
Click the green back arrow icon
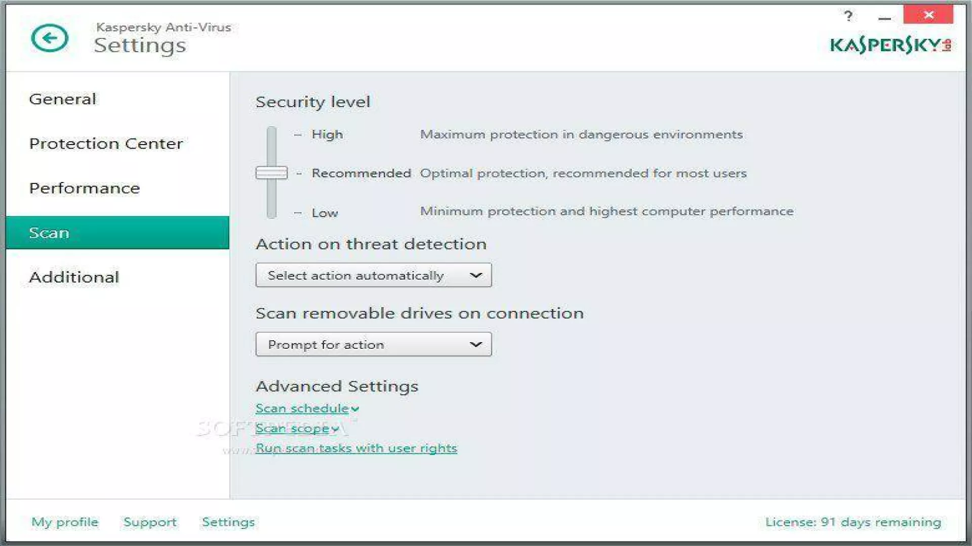tap(49, 38)
